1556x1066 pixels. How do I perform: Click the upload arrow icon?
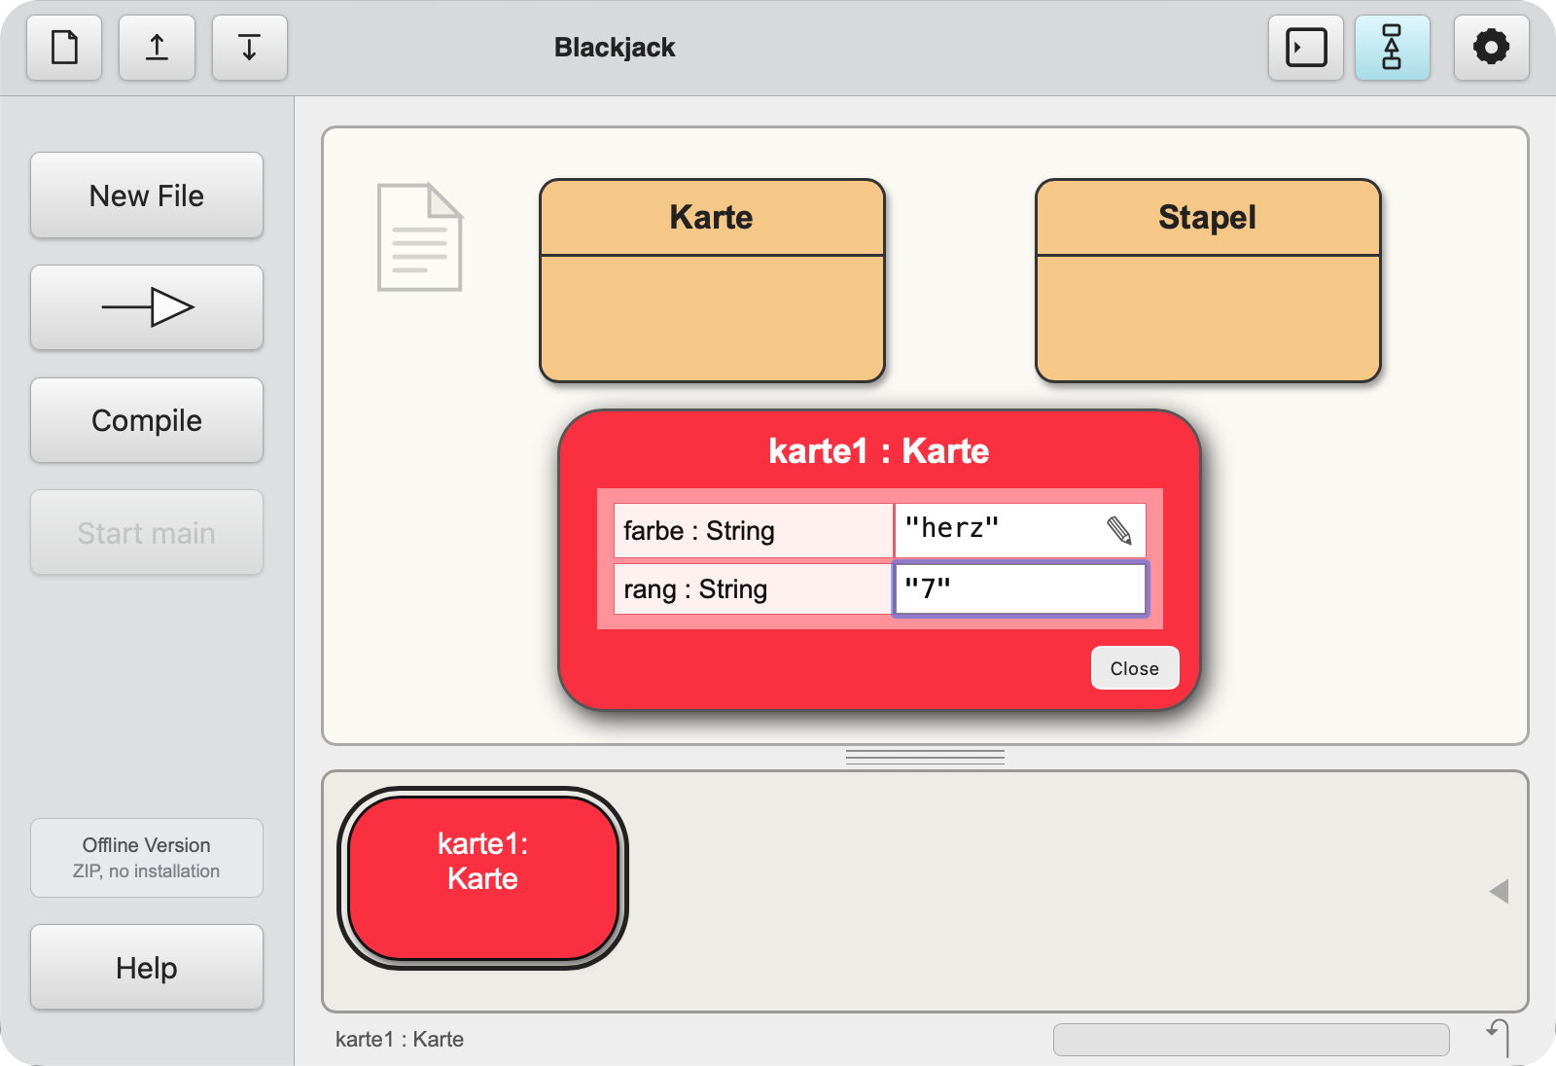[x=157, y=47]
